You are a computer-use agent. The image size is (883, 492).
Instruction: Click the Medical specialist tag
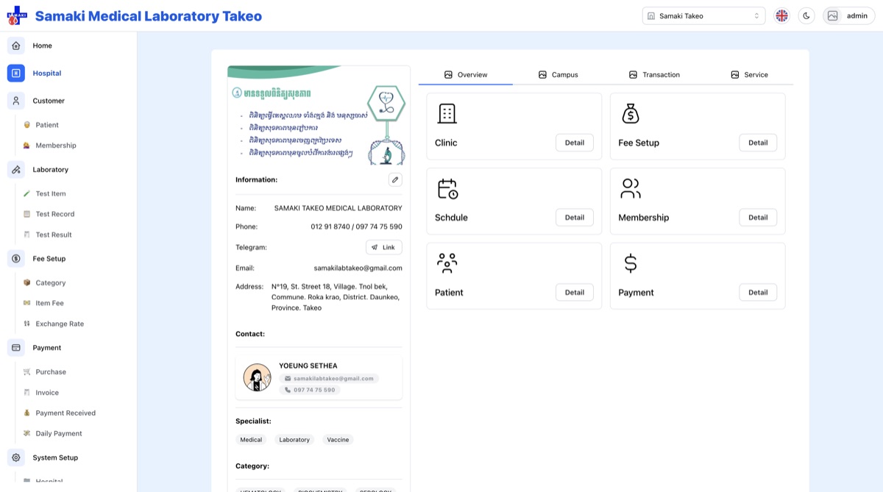(251, 440)
